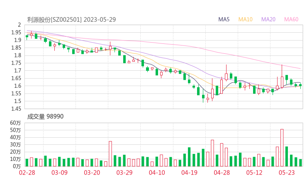Click the 1.7 price axis label
307x182 pixels.
[x=17, y=70]
